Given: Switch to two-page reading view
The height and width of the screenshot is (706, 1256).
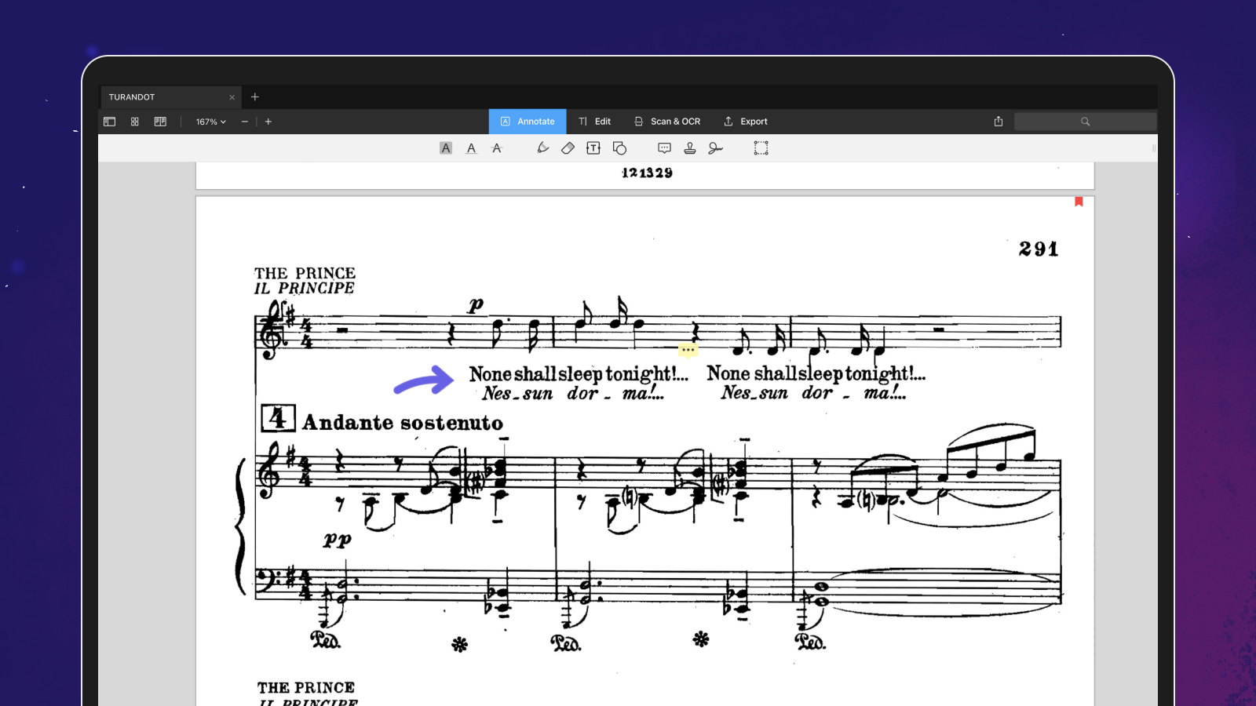Looking at the screenshot, I should [160, 122].
